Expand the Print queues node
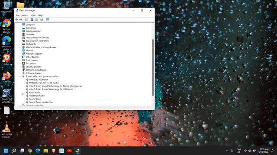This screenshot has width=277, height=155. tap(20, 60)
